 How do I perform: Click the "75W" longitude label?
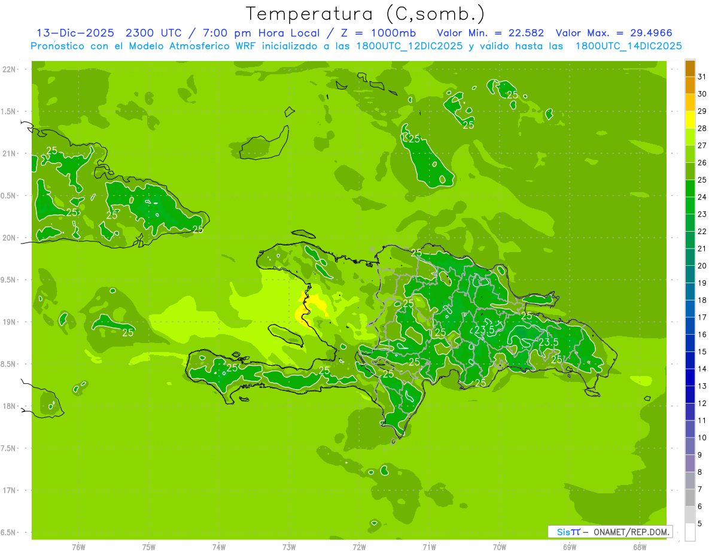(149, 547)
